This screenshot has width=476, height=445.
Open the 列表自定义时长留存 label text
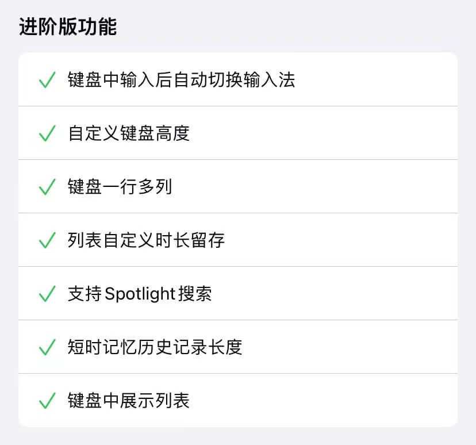coord(146,240)
